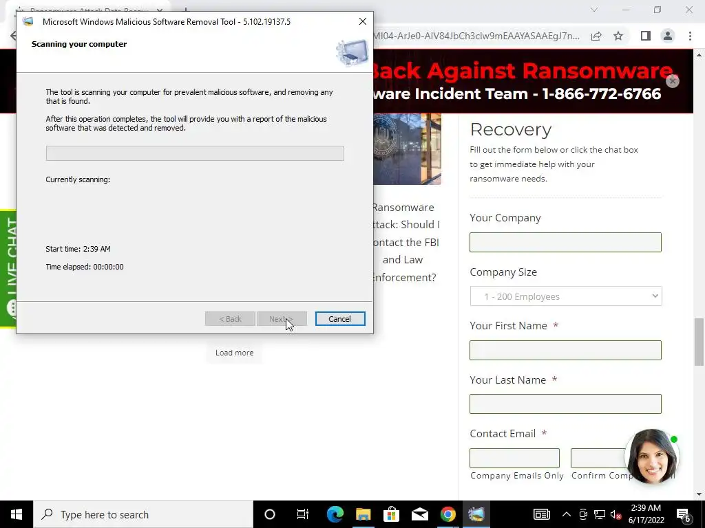This screenshot has height=528, width=705.
Task: Click the Confirm Company Email field
Action: pyautogui.click(x=598, y=458)
